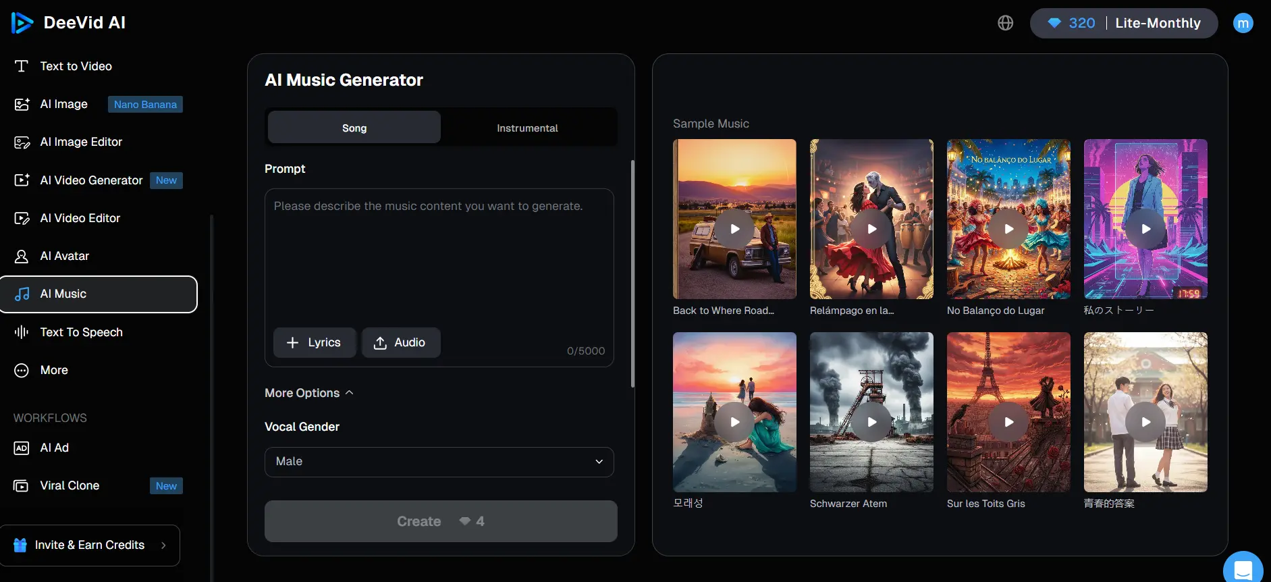Viewport: 1271px width, 582px height.
Task: Switch to the Song tab
Action: tap(354, 128)
